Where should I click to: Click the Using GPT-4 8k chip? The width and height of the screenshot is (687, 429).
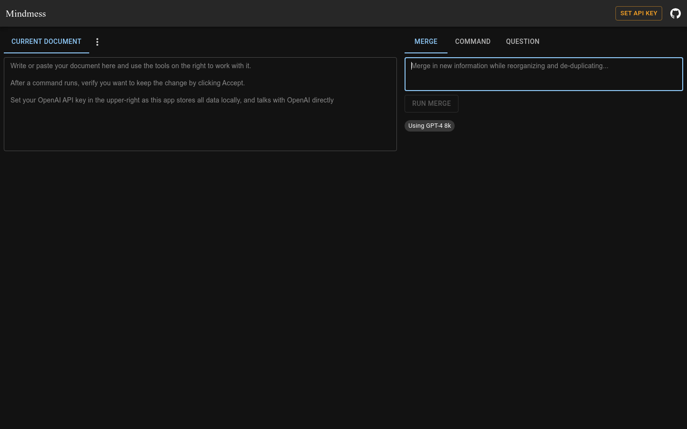tap(429, 126)
